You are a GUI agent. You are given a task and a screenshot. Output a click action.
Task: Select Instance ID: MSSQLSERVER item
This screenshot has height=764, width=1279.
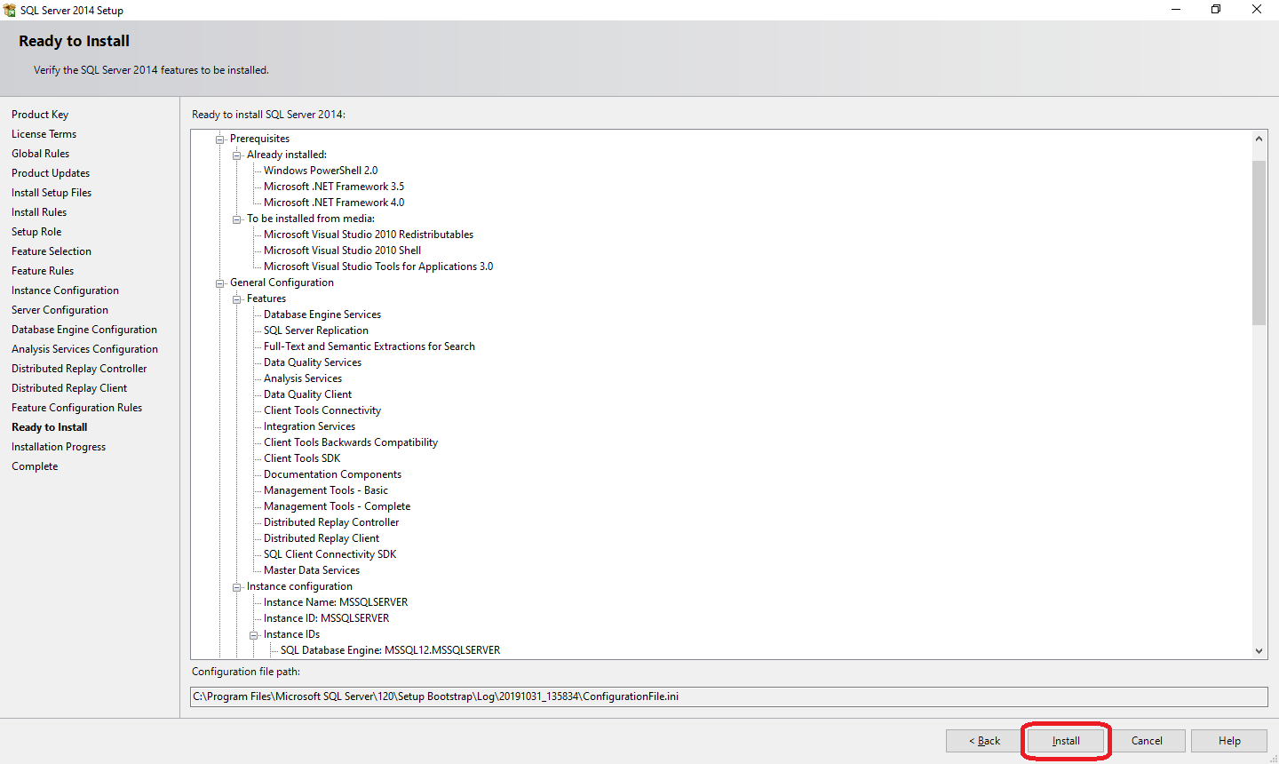click(326, 618)
